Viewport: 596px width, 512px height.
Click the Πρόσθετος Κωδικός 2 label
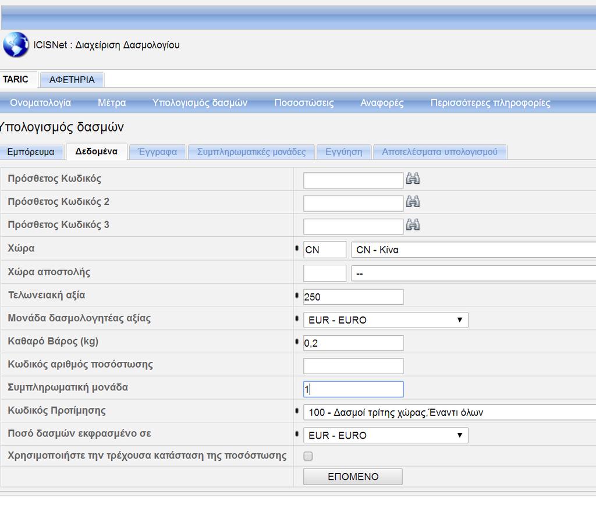click(59, 202)
